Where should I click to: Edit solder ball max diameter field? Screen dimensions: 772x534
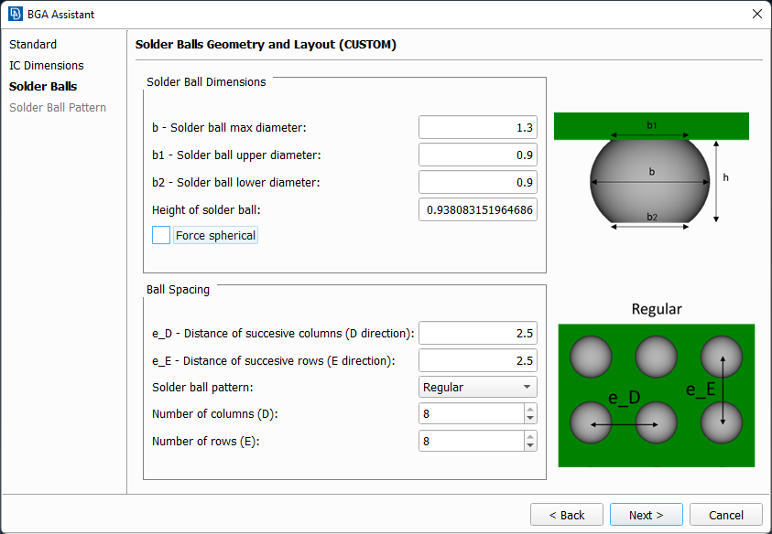tap(477, 127)
